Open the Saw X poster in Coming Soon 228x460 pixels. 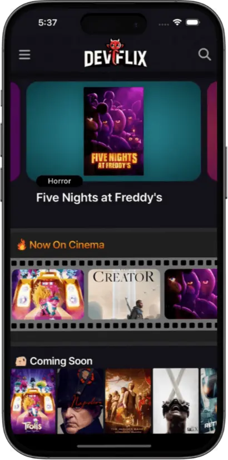tap(176, 401)
